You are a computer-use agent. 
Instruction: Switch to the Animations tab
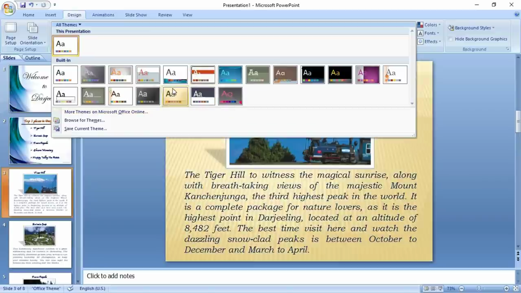103,15
